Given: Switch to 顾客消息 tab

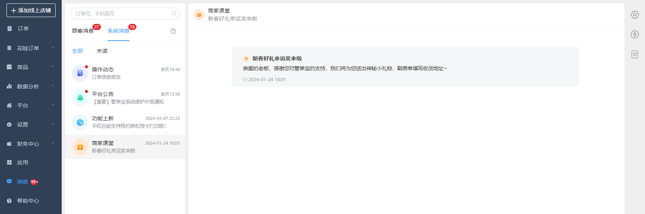Looking at the screenshot, I should 83,31.
